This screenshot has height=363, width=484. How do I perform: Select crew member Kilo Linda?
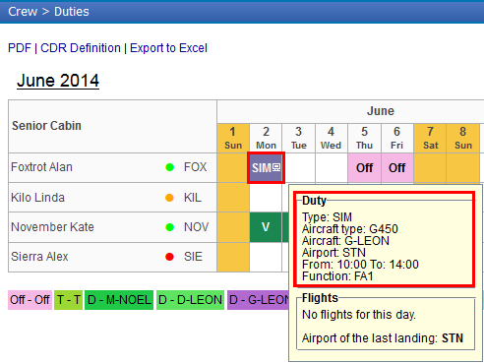tap(37, 198)
